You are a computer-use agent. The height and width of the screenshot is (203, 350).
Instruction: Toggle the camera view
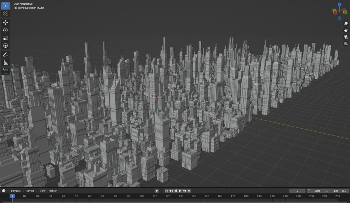click(x=346, y=37)
